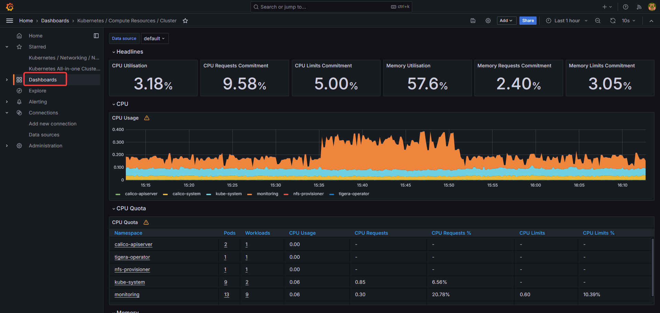The width and height of the screenshot is (660, 313).
Task: Open the news feed RSS icon
Action: [x=639, y=7]
